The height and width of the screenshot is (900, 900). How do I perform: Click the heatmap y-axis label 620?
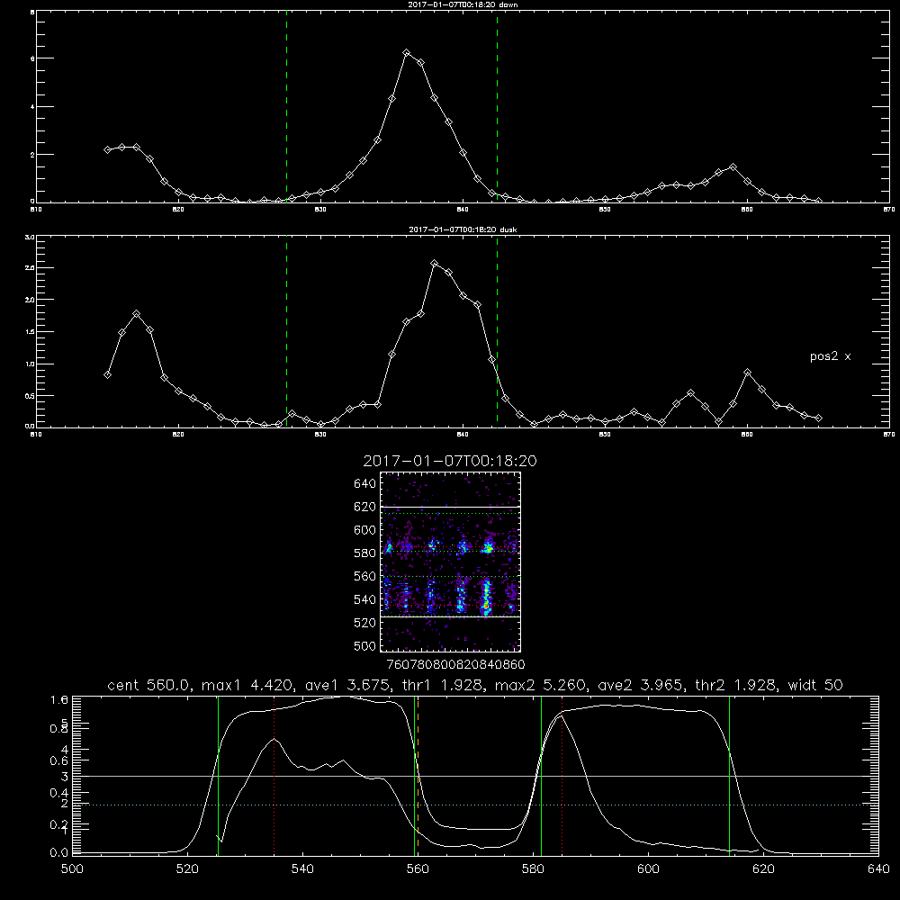(x=365, y=507)
